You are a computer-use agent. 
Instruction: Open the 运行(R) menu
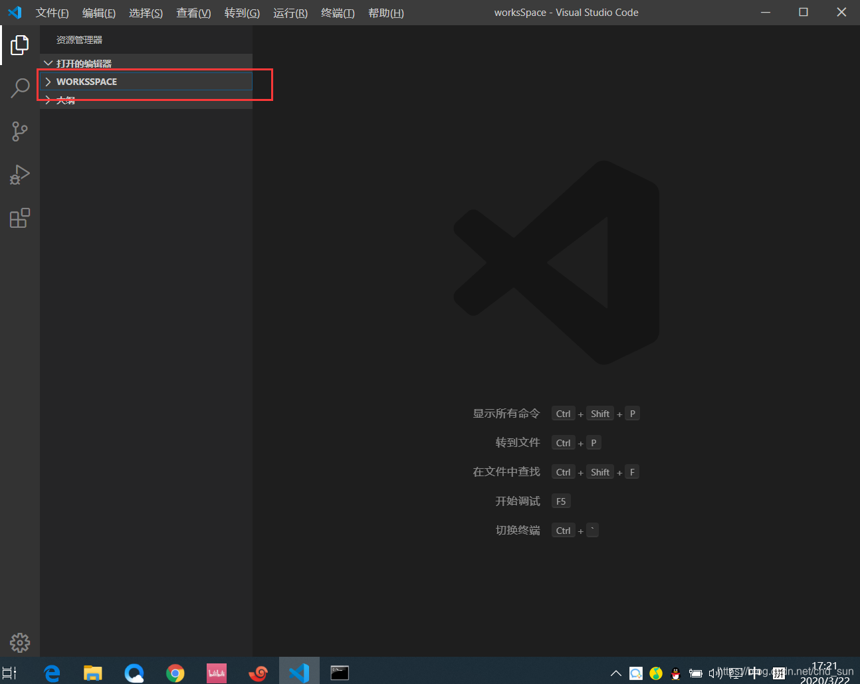[x=290, y=13]
